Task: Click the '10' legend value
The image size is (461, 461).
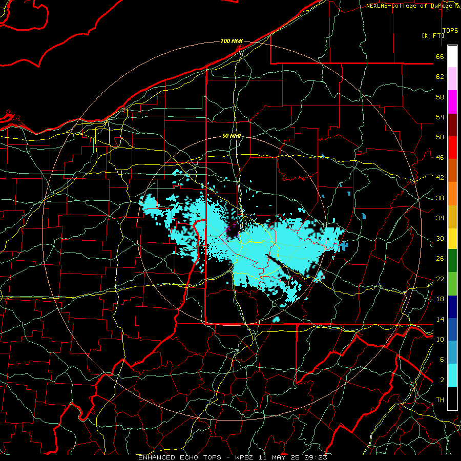Action: click(440, 339)
